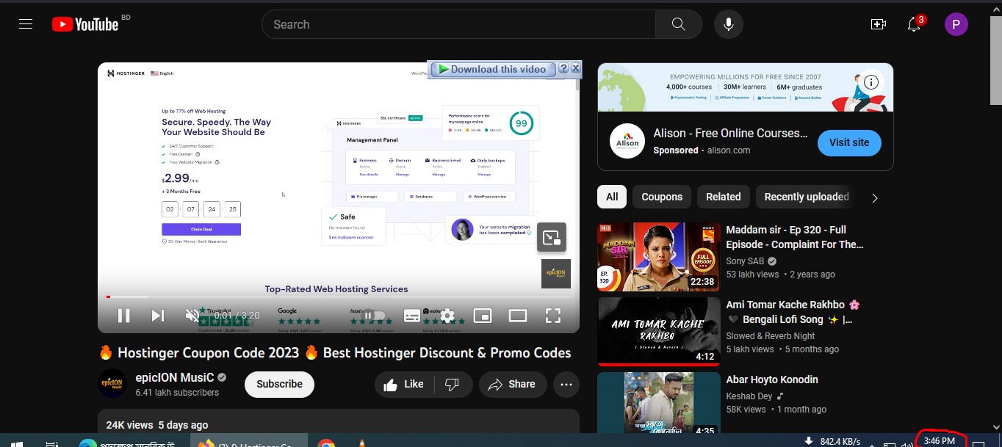Expand more filter chips with the arrow

874,197
